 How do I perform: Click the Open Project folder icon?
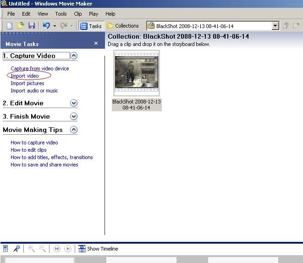tap(21, 26)
